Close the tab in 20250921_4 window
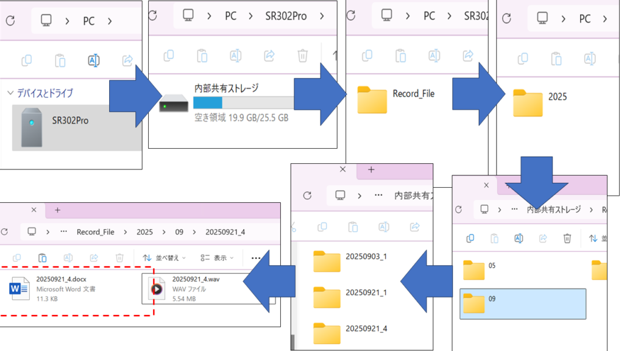 (34, 210)
